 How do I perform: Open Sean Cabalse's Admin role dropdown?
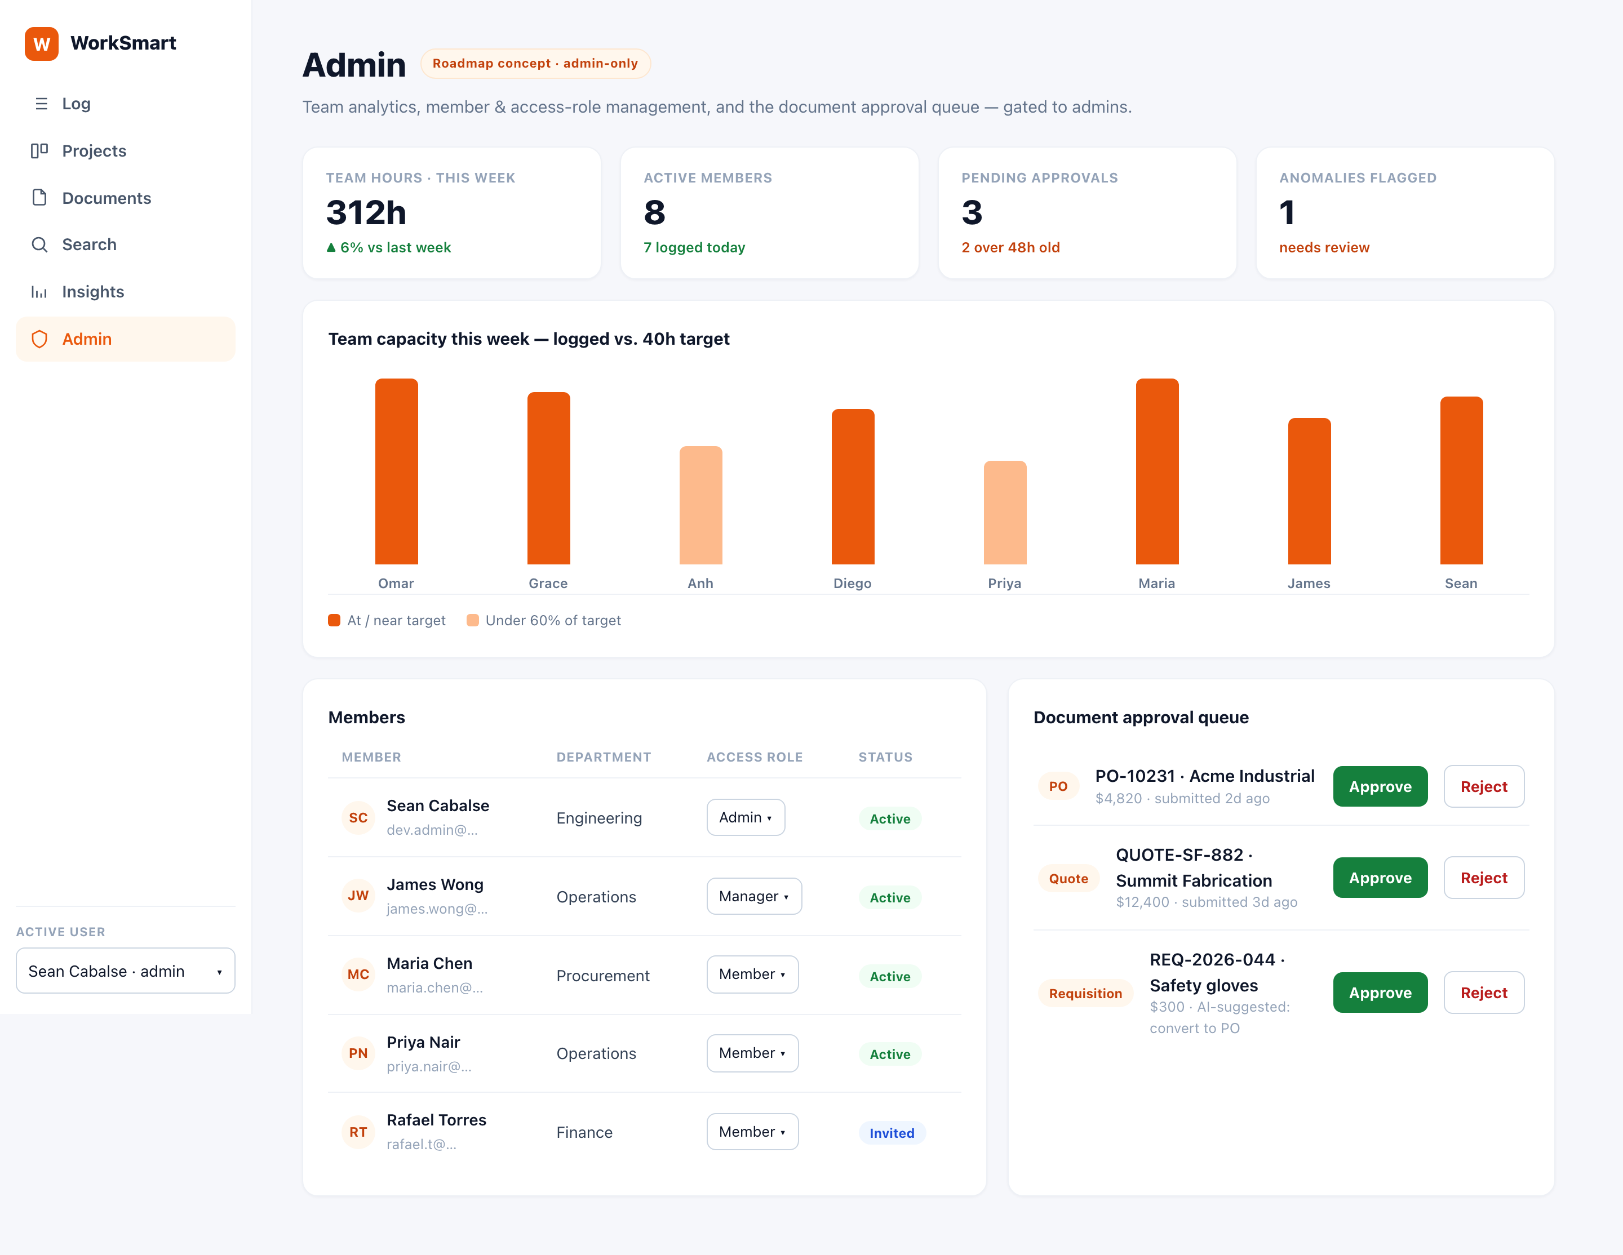746,817
